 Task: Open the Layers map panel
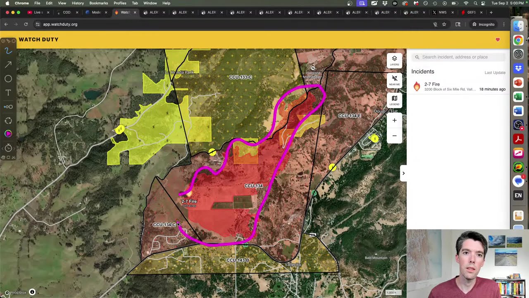pos(394,61)
